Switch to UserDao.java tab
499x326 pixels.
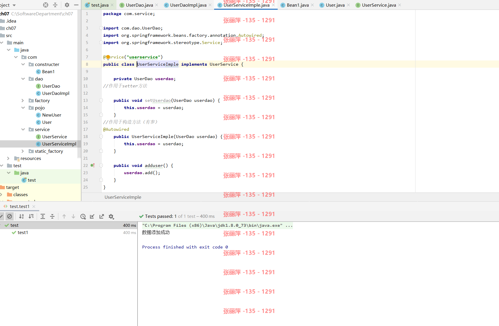(x=140, y=5)
